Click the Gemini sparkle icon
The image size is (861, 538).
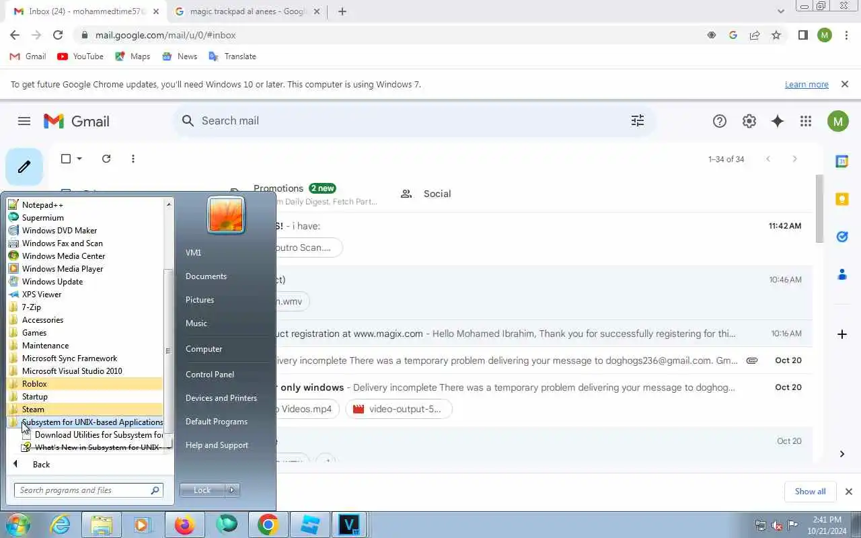[x=778, y=121]
